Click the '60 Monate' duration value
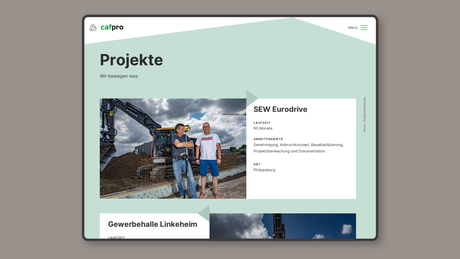 coord(263,128)
